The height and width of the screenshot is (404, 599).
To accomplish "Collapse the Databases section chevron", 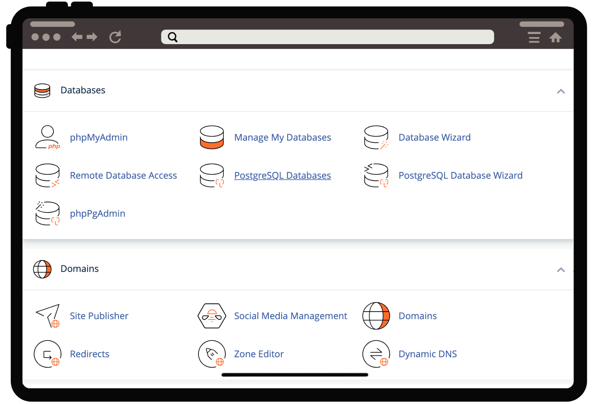I will click(560, 91).
